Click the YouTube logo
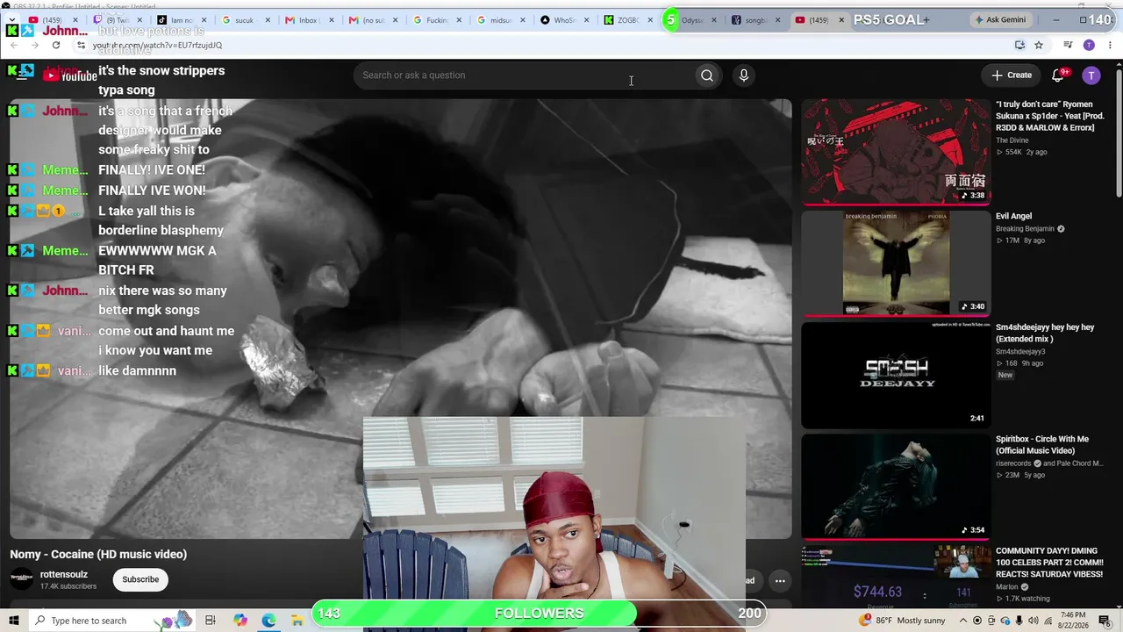 click(x=70, y=76)
